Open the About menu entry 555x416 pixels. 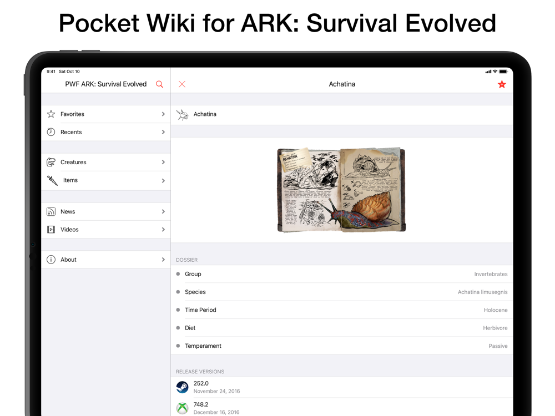(106, 260)
